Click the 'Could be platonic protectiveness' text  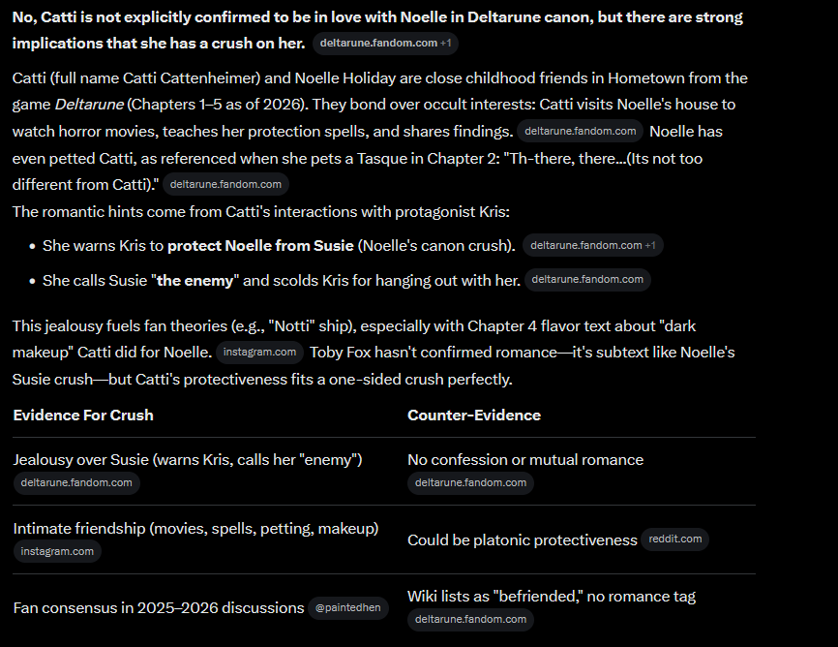click(x=523, y=539)
